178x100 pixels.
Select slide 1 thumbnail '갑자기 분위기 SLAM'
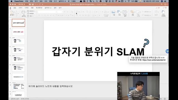[18, 23]
